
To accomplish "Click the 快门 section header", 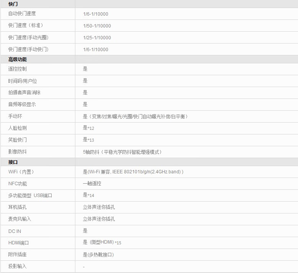I will tap(13, 4).
